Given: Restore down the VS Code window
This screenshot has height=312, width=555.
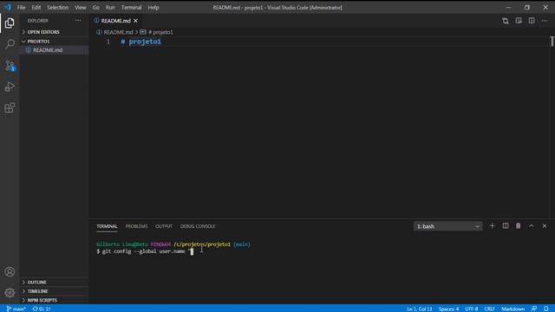Looking at the screenshot, I should click(x=527, y=8).
